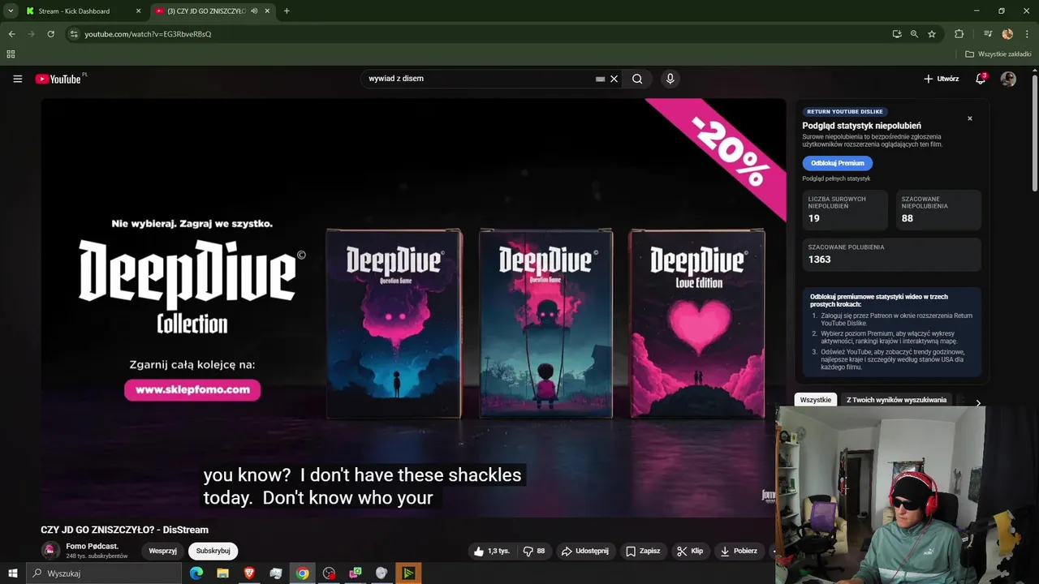Close the Return YouTube Dislike panel
The height and width of the screenshot is (584, 1039).
click(969, 118)
